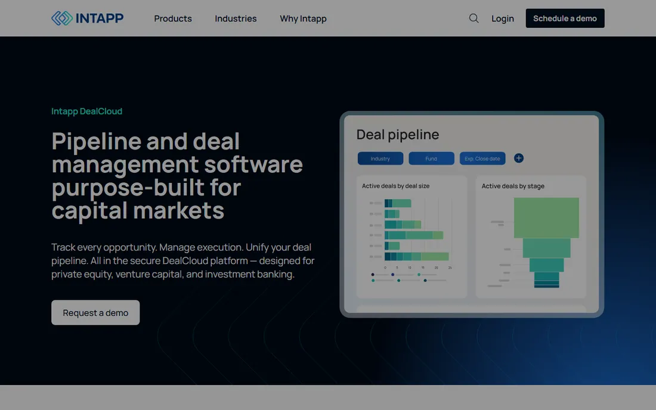Screen dimensions: 656x410
Task: Open the Industries menu
Action: [x=236, y=18]
